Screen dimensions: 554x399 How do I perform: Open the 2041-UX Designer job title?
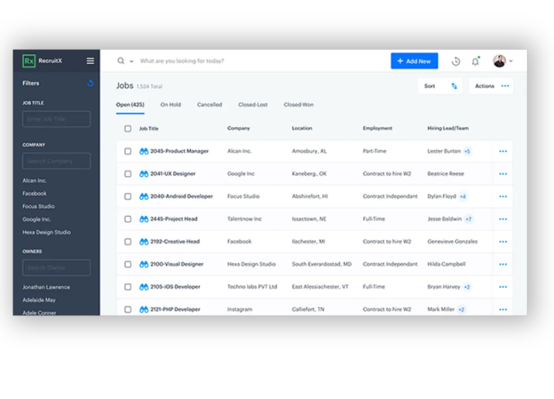click(x=173, y=174)
